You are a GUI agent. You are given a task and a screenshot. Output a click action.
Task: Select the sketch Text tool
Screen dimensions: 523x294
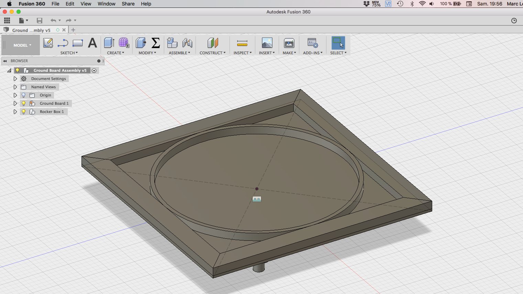(92, 43)
